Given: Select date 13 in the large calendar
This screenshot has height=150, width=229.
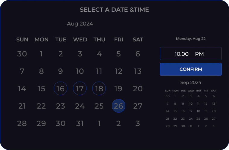Looking at the screenshot, I should click(138, 71).
